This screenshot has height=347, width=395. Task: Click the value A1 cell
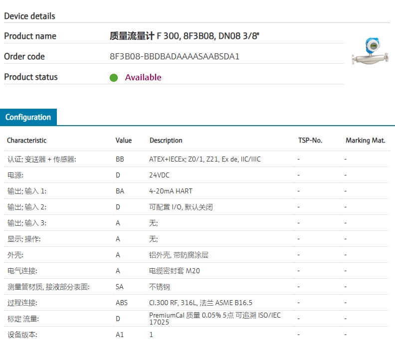tap(119, 335)
